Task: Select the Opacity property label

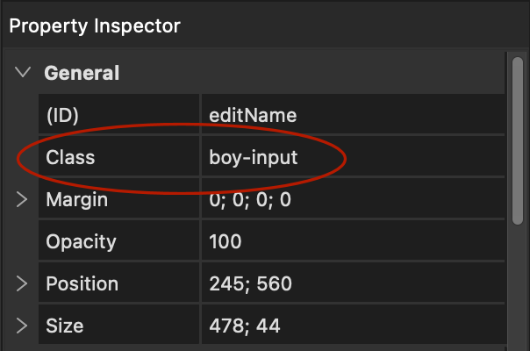Action: (x=81, y=242)
